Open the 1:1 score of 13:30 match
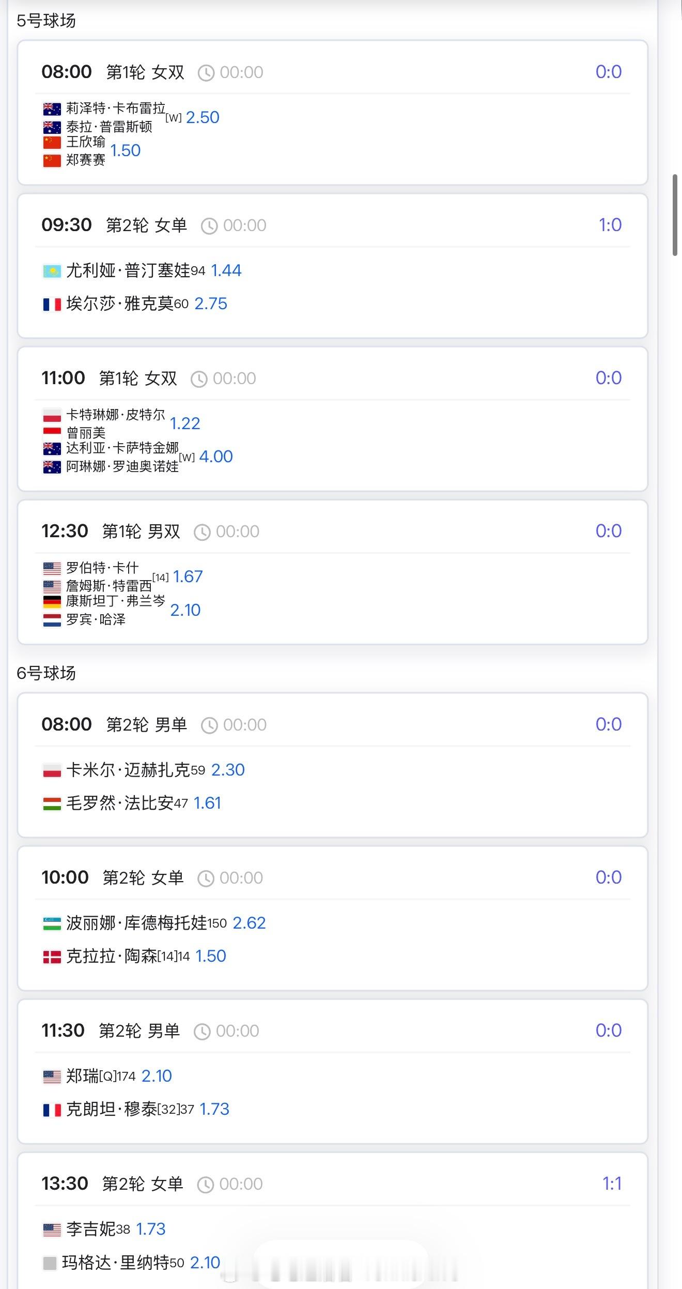 pyautogui.click(x=612, y=1183)
